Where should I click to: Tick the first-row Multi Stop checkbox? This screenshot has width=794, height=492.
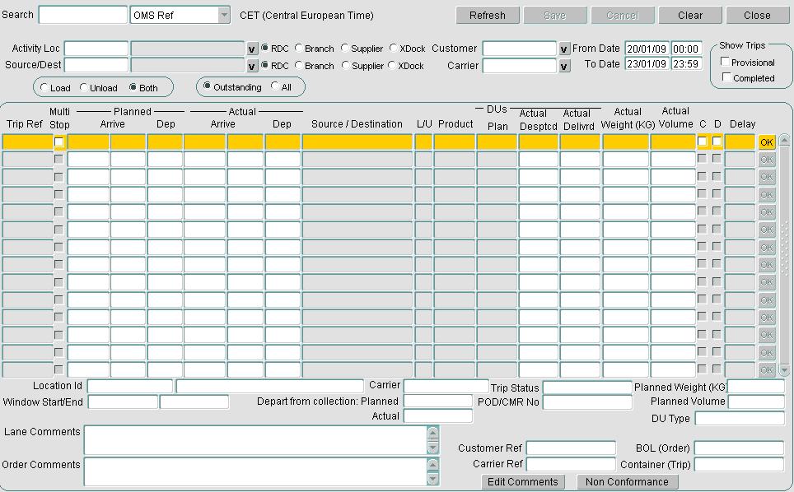pos(58,142)
